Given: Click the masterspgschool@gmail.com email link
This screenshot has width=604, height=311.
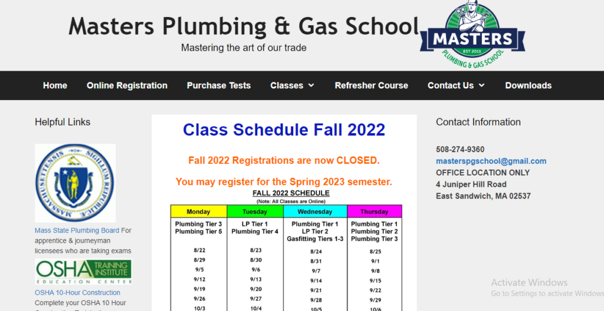Looking at the screenshot, I should coord(491,161).
